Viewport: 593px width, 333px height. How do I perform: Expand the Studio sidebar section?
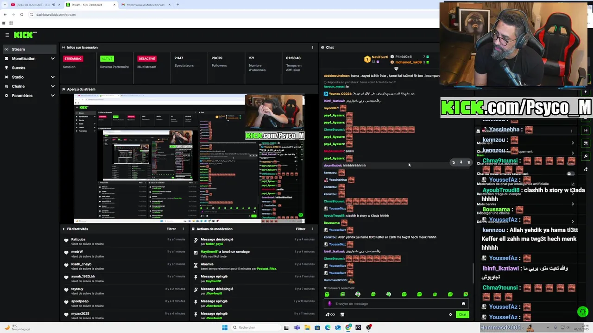coord(52,77)
